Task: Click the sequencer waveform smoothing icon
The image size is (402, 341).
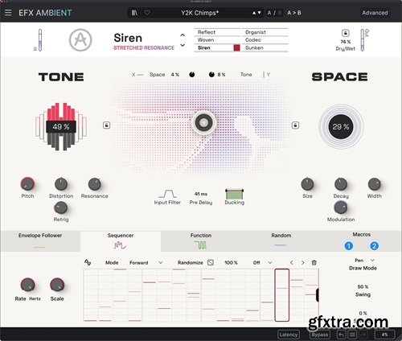Action: (x=88, y=262)
